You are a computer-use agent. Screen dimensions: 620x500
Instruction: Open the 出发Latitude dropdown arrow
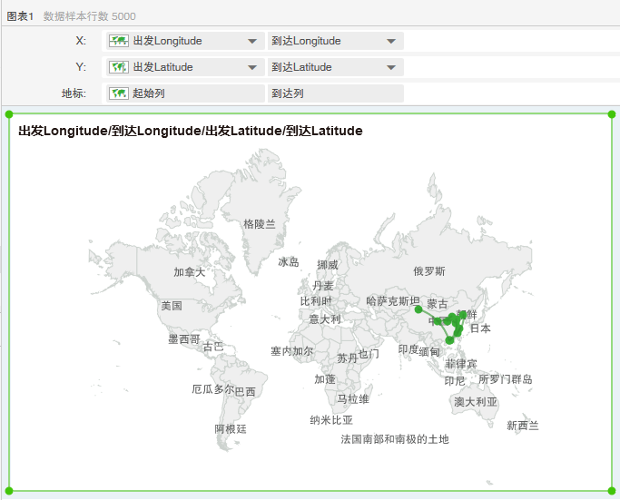[x=251, y=68]
